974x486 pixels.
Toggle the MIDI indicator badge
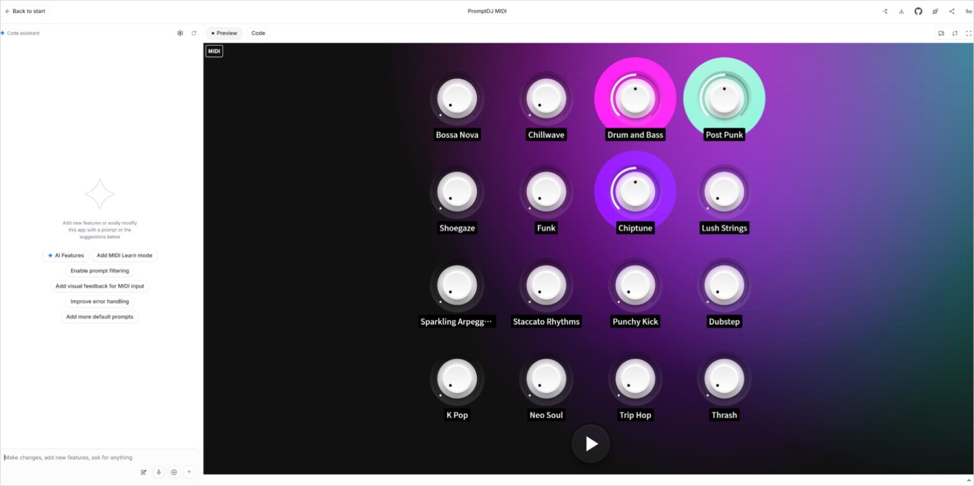pyautogui.click(x=214, y=51)
